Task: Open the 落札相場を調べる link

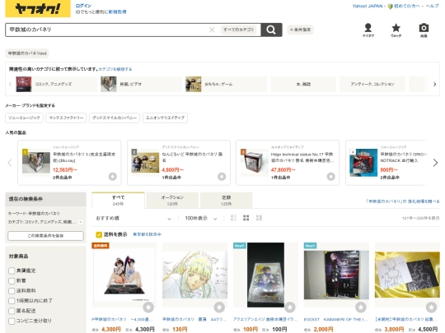Action: click(x=403, y=201)
